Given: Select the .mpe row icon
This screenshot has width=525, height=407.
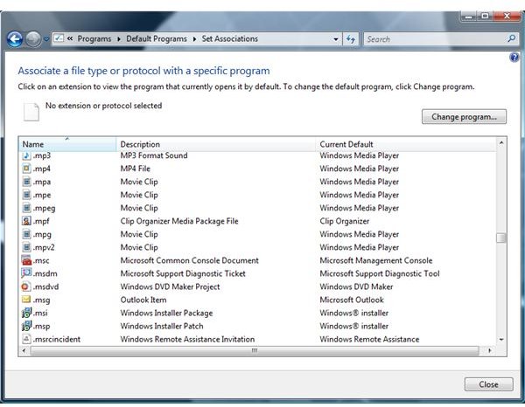Looking at the screenshot, I should coord(26,195).
